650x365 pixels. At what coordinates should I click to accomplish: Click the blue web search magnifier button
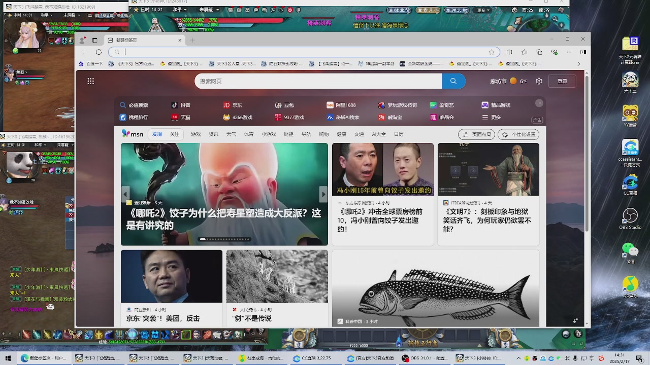click(x=453, y=81)
